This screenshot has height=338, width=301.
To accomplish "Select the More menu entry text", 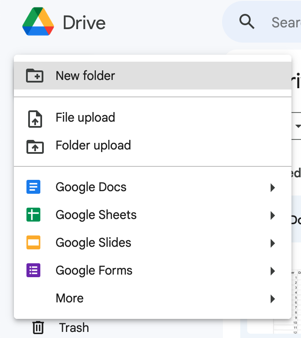I will [69, 298].
